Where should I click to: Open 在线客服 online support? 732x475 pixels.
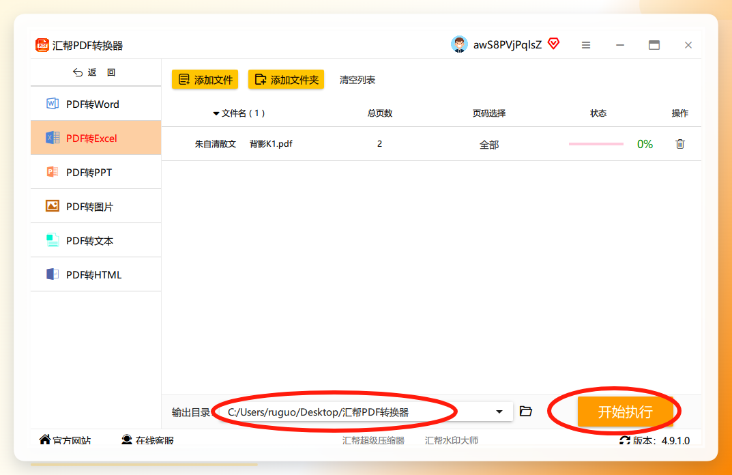point(147,440)
